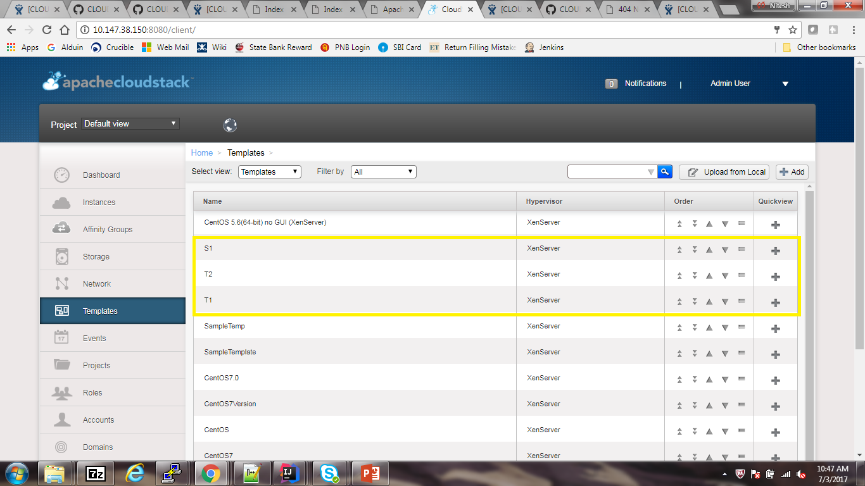The width and height of the screenshot is (865, 486).
Task: Open Quickview for T1 template
Action: pos(776,302)
